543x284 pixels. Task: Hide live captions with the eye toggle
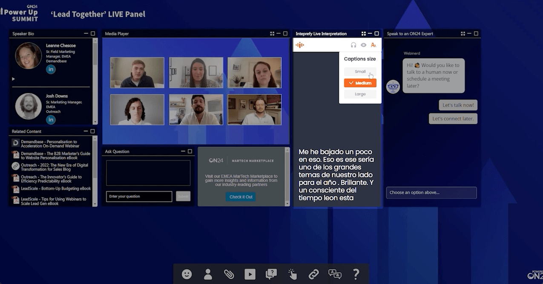point(363,44)
